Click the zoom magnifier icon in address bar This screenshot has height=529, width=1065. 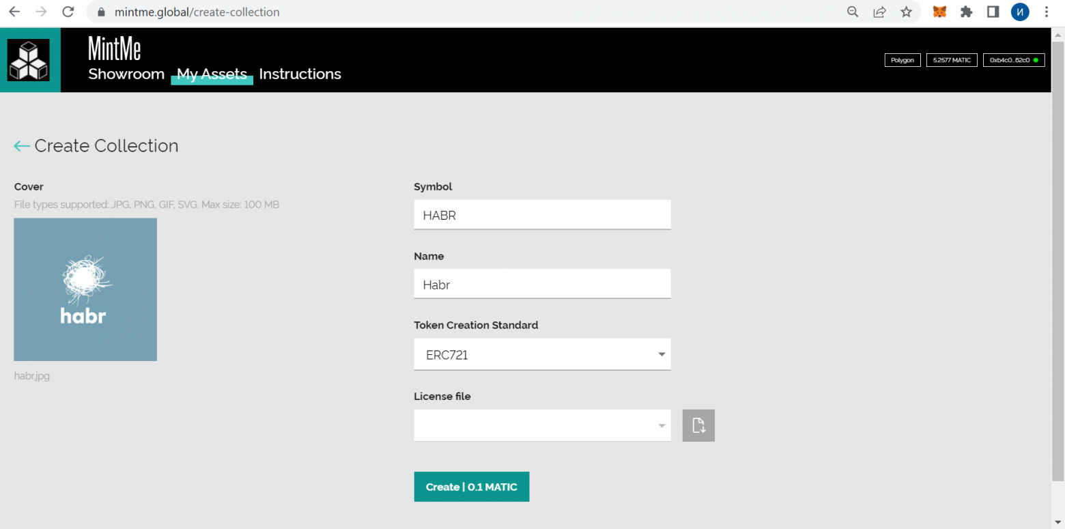point(853,12)
